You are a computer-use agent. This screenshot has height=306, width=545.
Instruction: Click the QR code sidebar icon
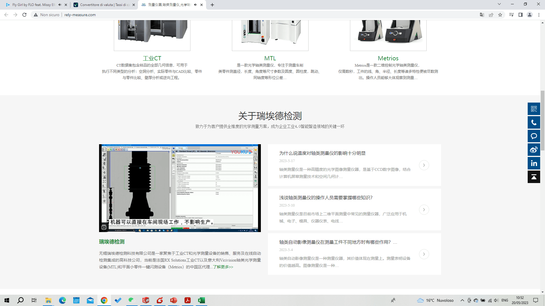[x=534, y=109]
